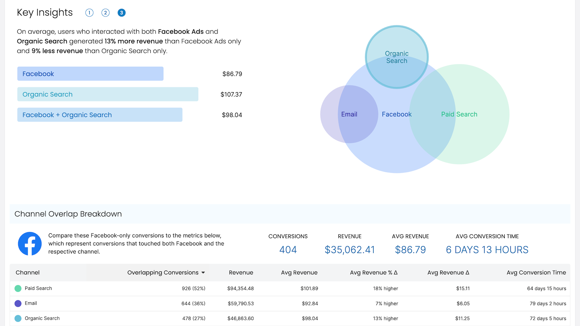Click the $86.79 value beside Facebook bar
This screenshot has width=580, height=326.
click(232, 74)
